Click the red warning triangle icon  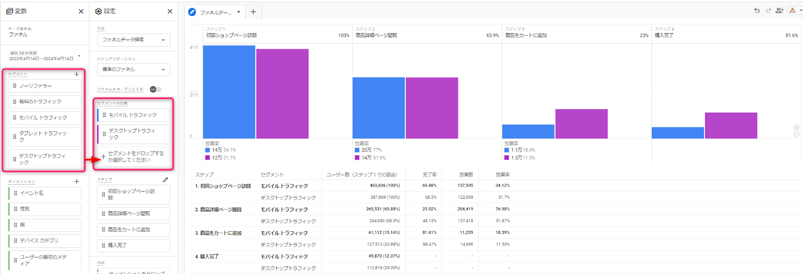(792, 11)
